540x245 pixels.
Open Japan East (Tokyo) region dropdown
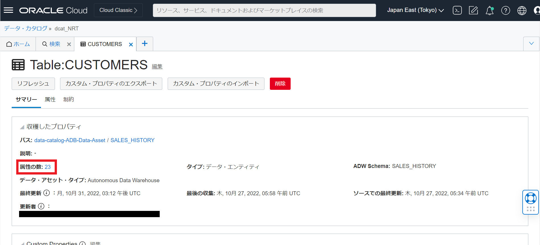(x=415, y=10)
